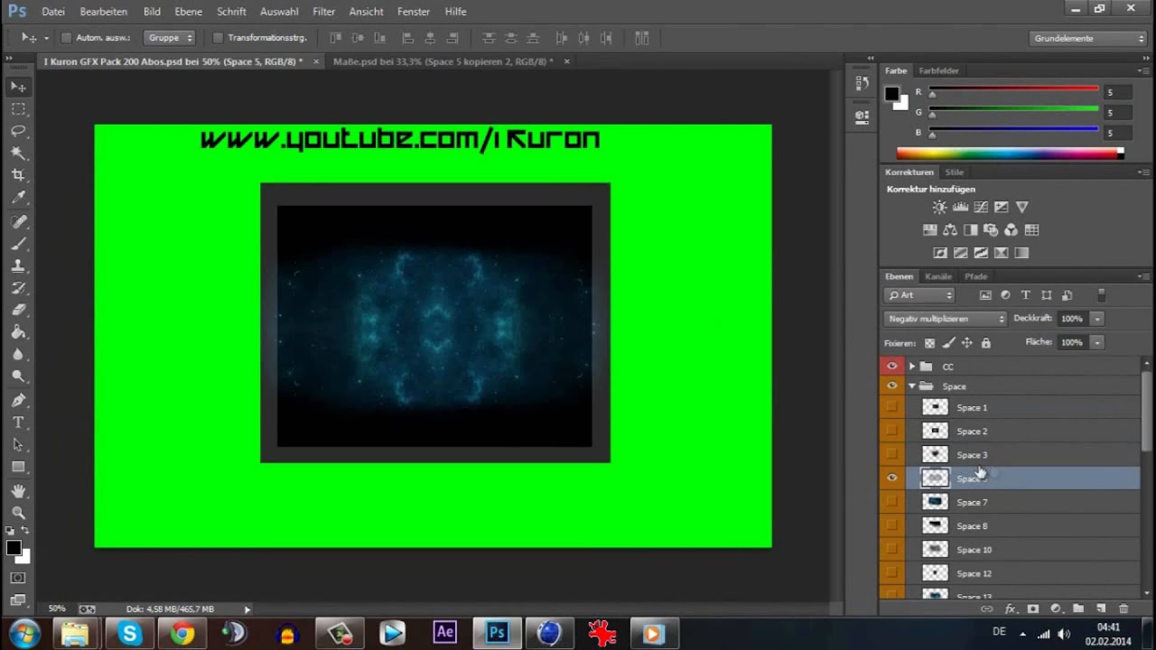Add a Black & White adjustment
1156x650 pixels.
(x=970, y=230)
